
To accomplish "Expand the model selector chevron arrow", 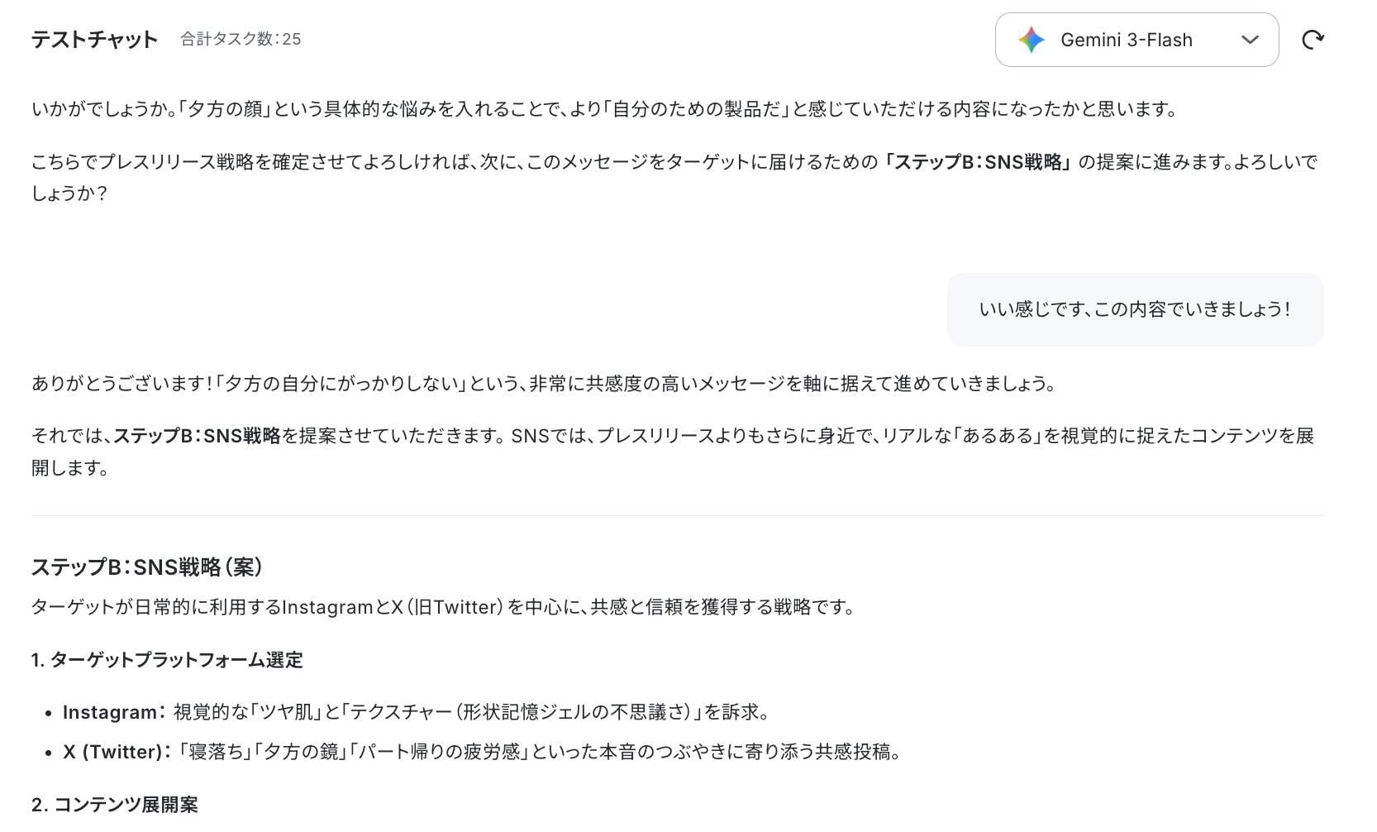I will tap(1250, 40).
